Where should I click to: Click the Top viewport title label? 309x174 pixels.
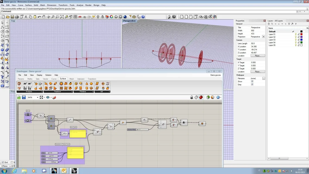tap(13, 21)
